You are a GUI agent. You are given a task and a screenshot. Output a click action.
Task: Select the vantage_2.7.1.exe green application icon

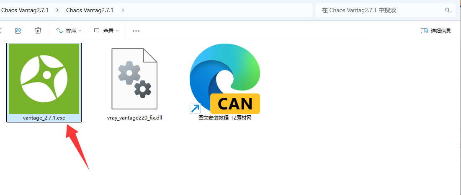44,79
